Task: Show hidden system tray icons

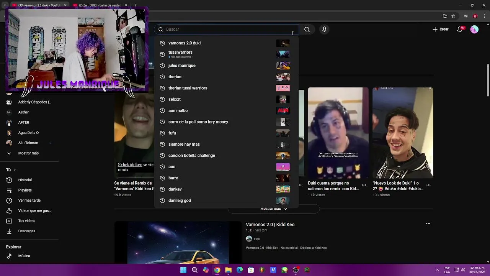Action: (437, 270)
